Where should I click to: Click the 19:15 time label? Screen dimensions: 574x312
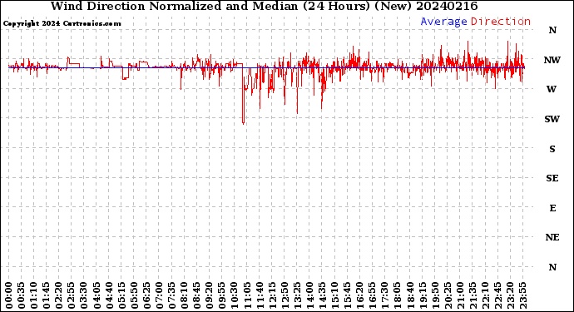pyautogui.click(x=423, y=295)
